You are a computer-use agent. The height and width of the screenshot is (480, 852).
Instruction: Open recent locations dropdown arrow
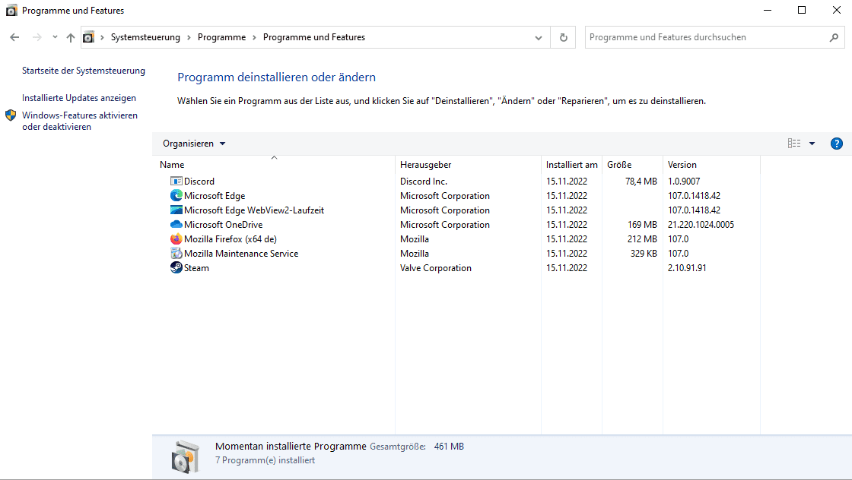point(55,37)
